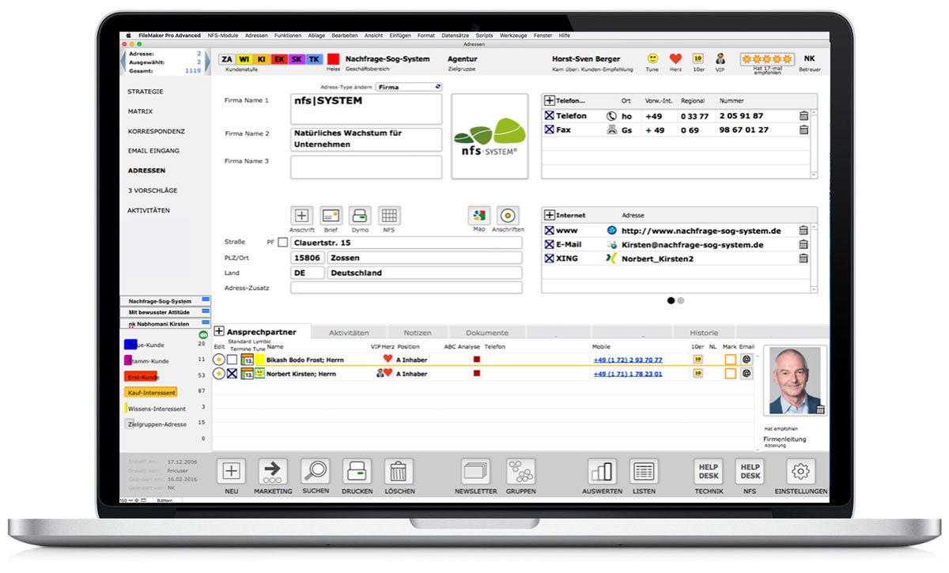Click the Tune smiley icon in the header
The image size is (949, 573).
click(x=652, y=58)
